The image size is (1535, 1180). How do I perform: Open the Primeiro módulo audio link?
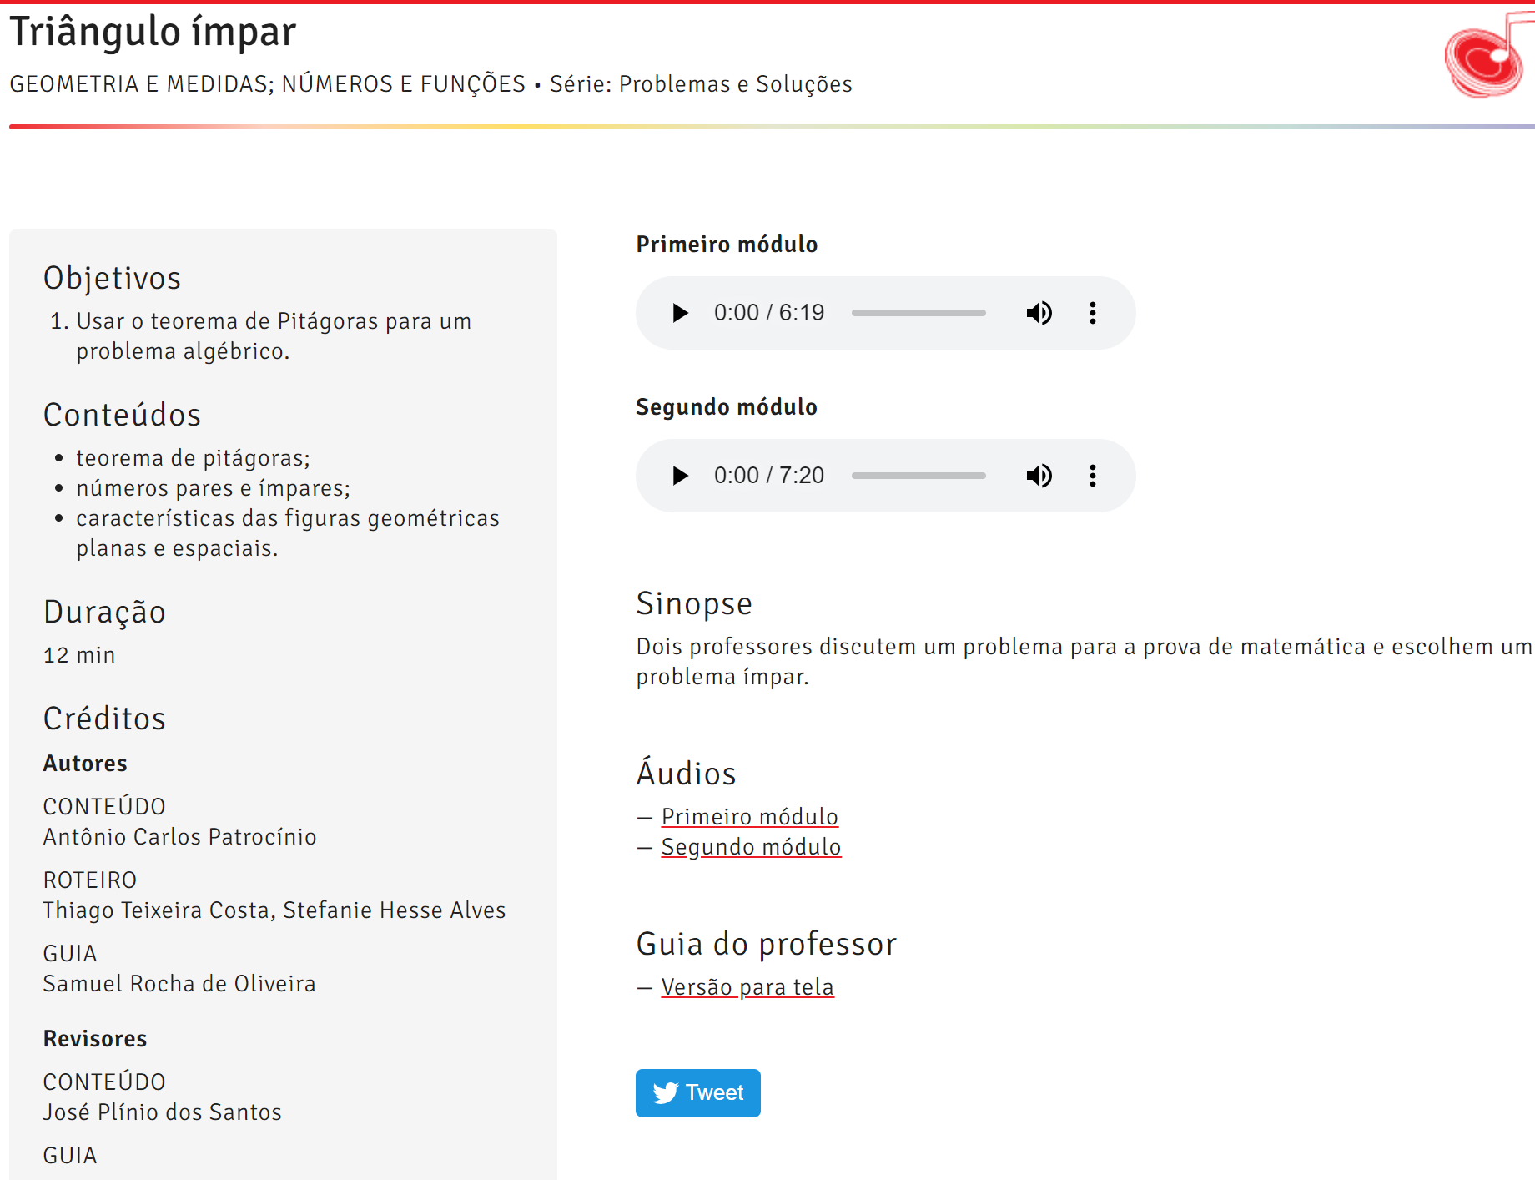pos(749,816)
